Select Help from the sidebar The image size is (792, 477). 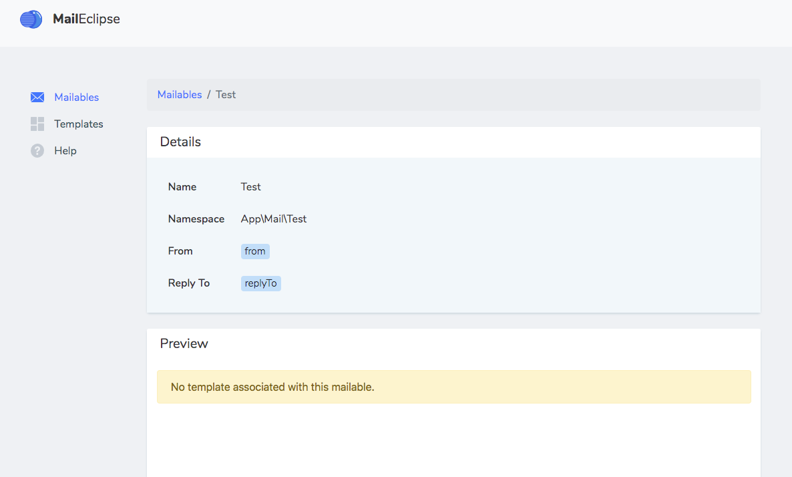[x=65, y=150]
